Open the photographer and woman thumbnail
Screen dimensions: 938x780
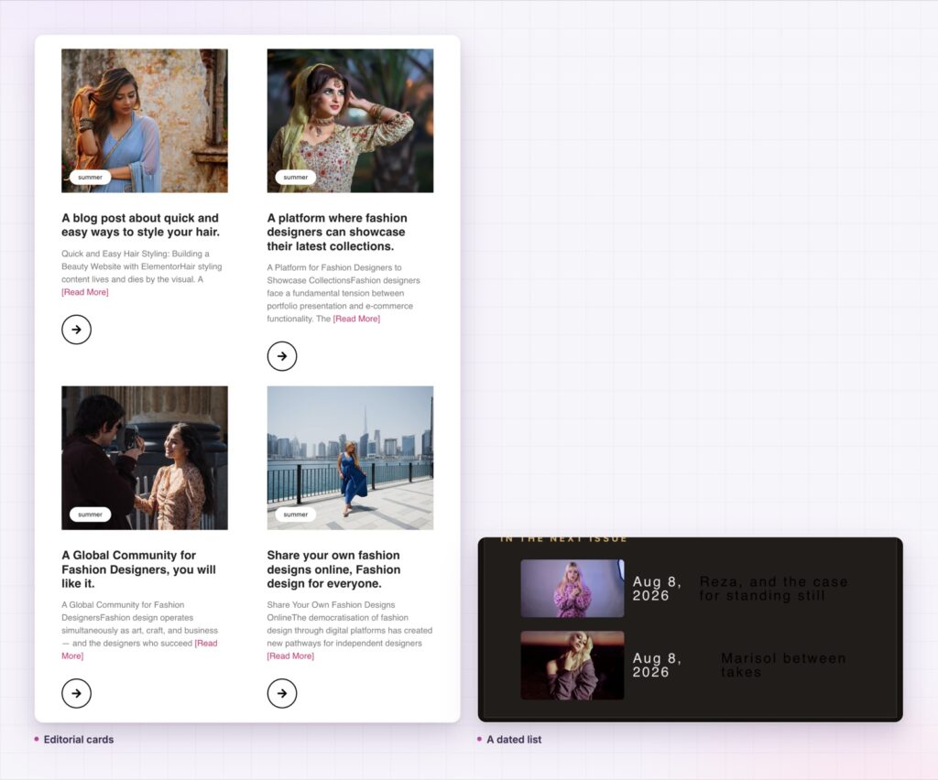coord(145,458)
